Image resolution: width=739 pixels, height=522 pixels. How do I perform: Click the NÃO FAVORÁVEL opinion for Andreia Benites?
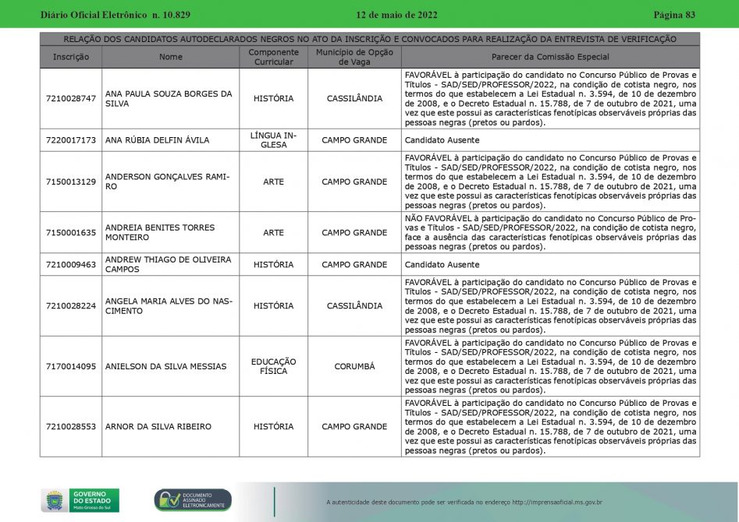550,232
